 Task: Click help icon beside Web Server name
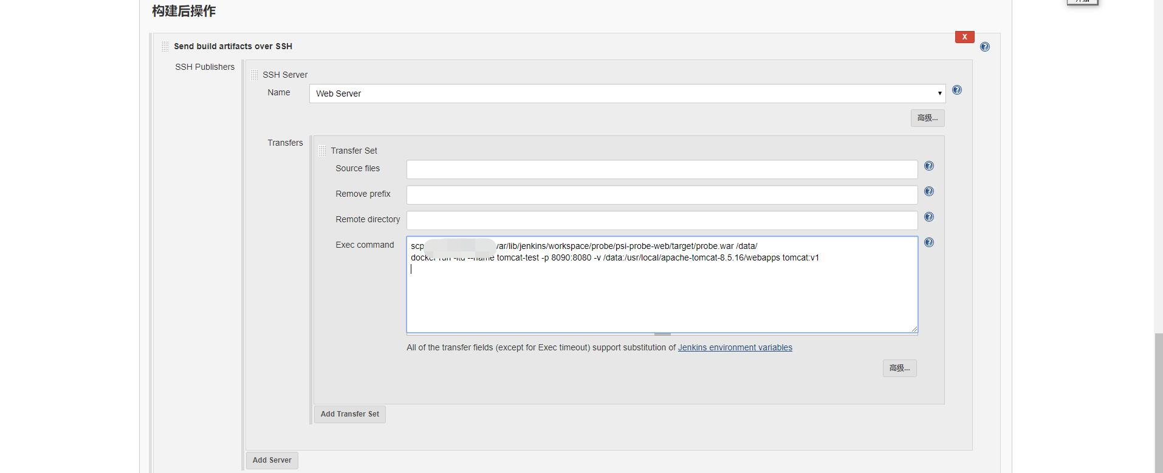coord(957,90)
